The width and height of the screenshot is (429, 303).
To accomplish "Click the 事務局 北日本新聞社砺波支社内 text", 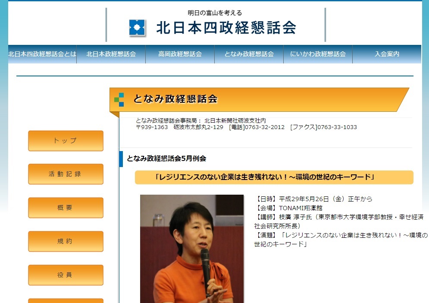I will (x=201, y=120).
